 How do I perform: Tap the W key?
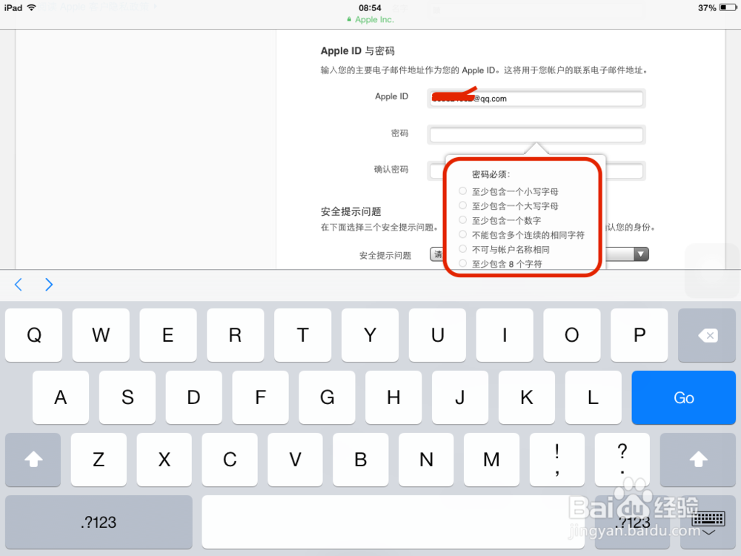coord(101,335)
